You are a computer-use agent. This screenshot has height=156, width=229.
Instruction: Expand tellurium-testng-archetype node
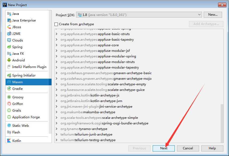pyautogui.click(x=57, y=140)
